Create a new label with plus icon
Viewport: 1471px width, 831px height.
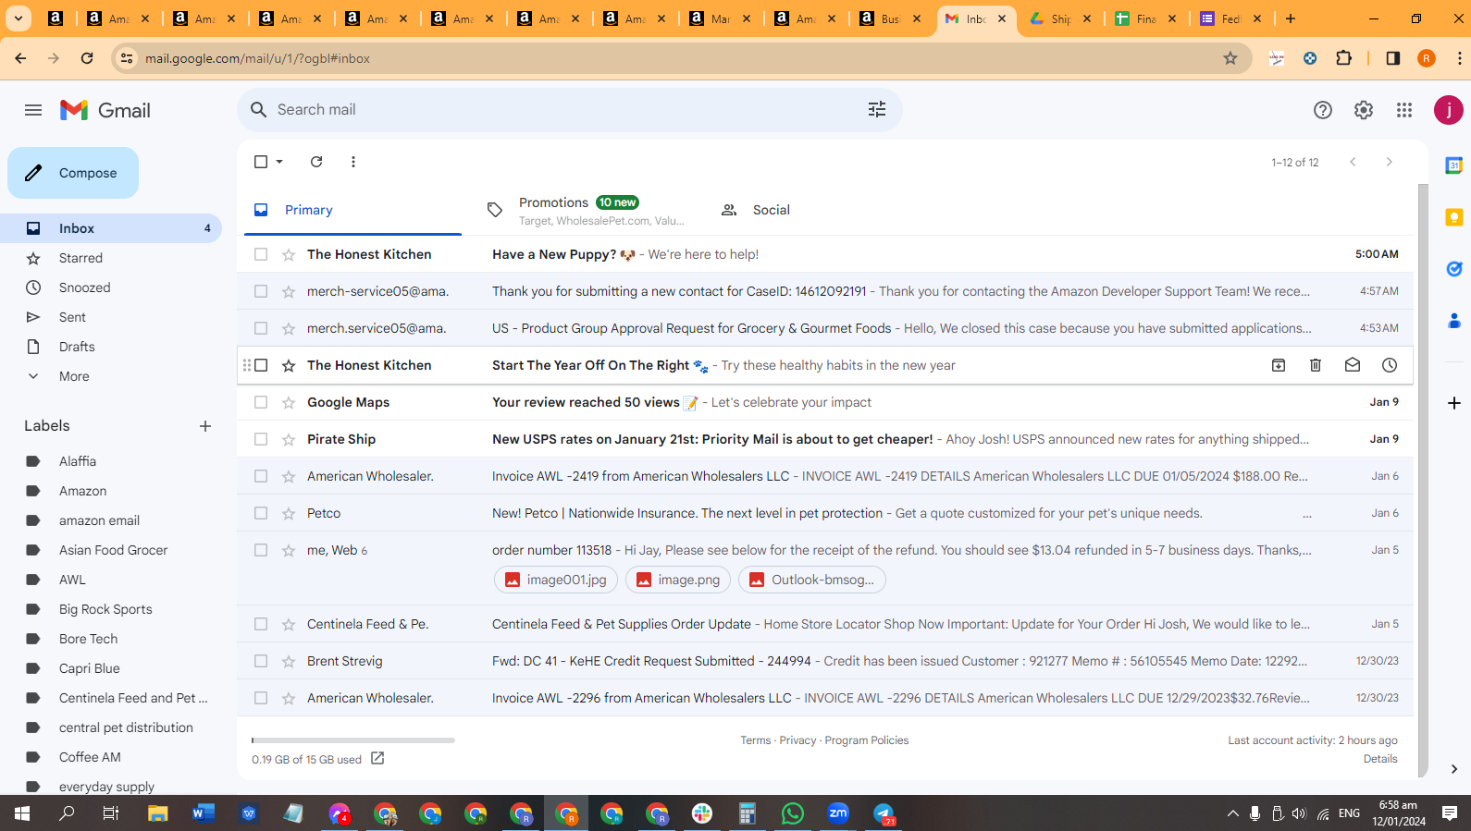tap(205, 426)
